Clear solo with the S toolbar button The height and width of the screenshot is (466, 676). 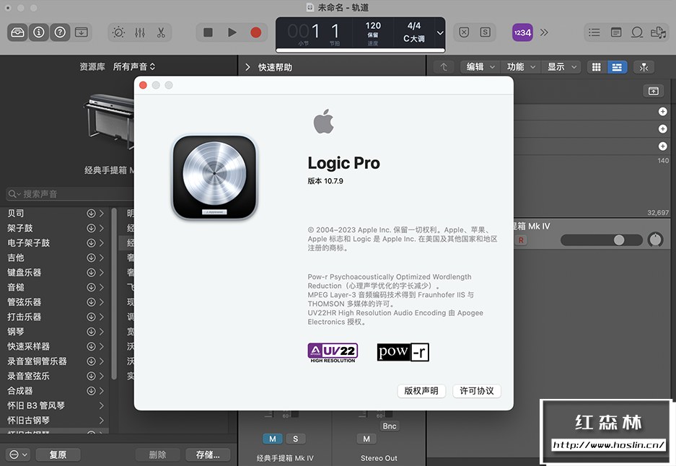pyautogui.click(x=485, y=32)
